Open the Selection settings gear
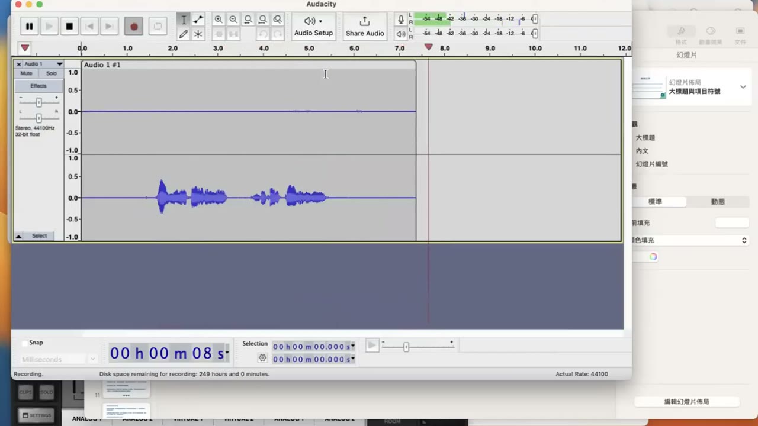This screenshot has width=758, height=426. 263,358
